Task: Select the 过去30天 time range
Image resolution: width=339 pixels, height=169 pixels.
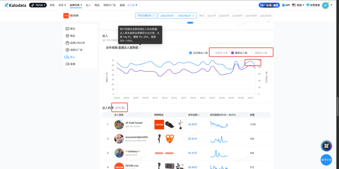Action: click(x=223, y=16)
